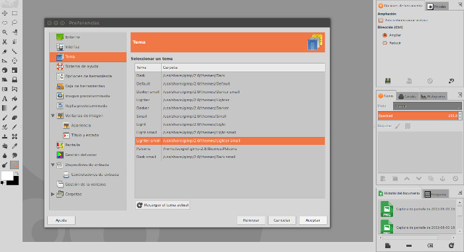The height and width of the screenshot is (252, 464).
Task: Raise the layer with up arrow
Action: 407,179
